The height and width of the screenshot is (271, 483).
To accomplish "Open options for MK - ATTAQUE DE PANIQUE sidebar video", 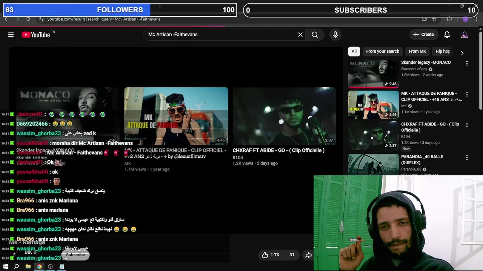I will tap(467, 94).
